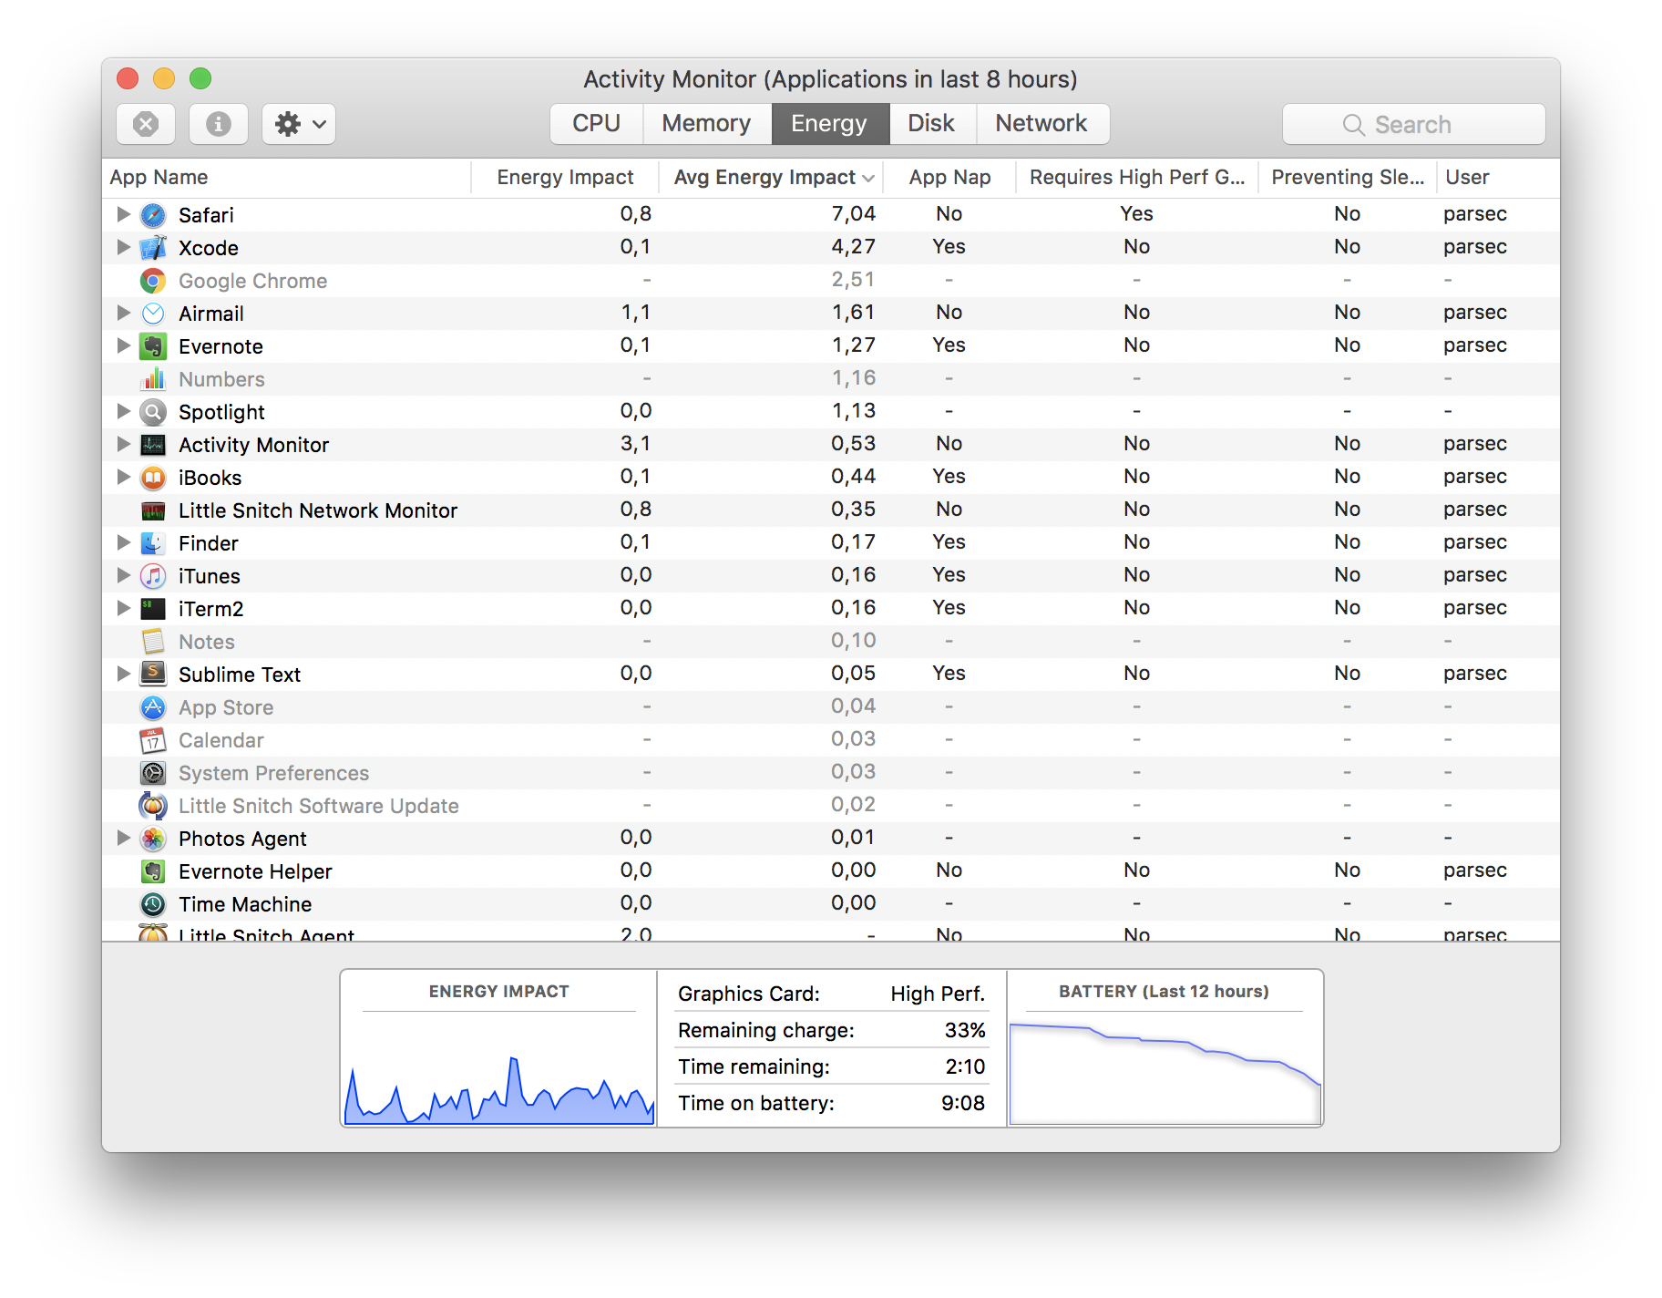
Task: Expand the Safari process group
Action: coord(124,214)
